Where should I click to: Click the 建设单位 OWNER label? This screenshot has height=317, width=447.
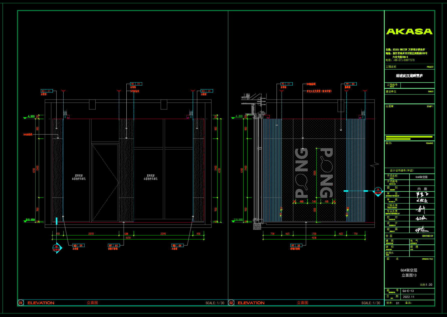pyautogui.click(x=409, y=91)
